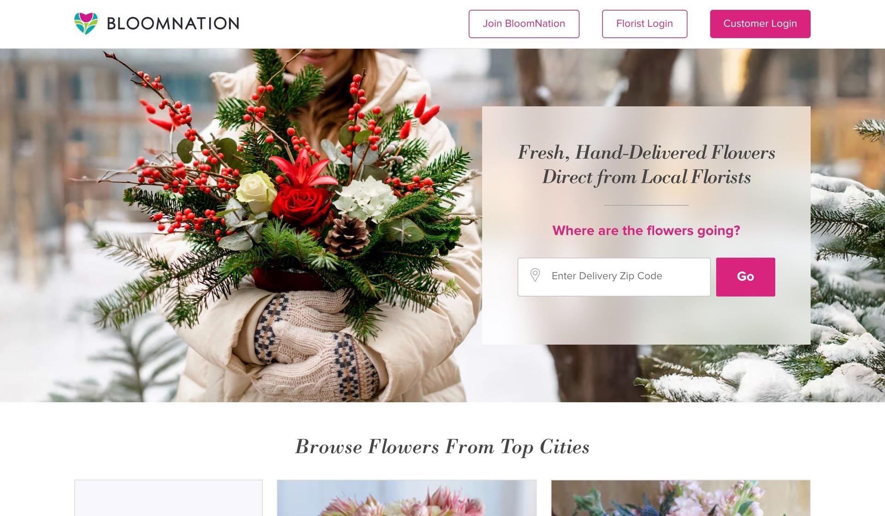Open the Join BloomNation page
Viewport: 885px width, 516px height.
coord(524,24)
